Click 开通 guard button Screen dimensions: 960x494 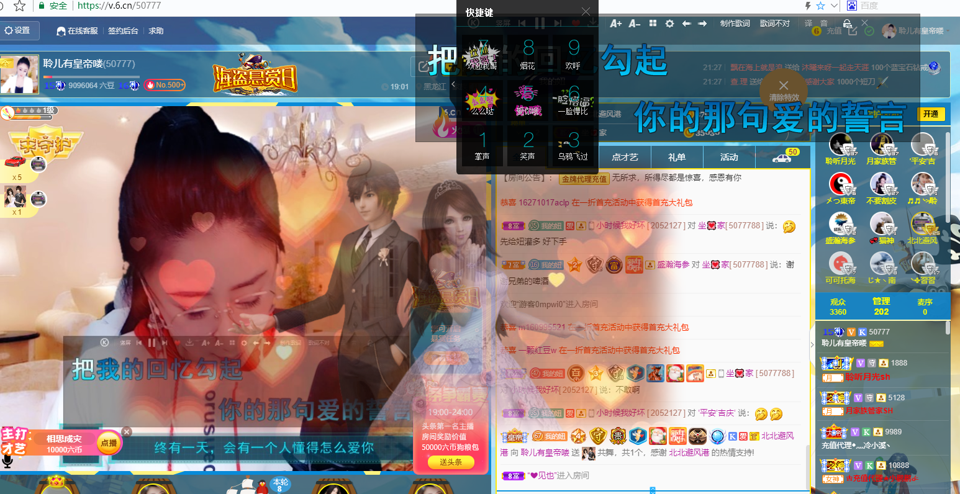[x=931, y=114]
